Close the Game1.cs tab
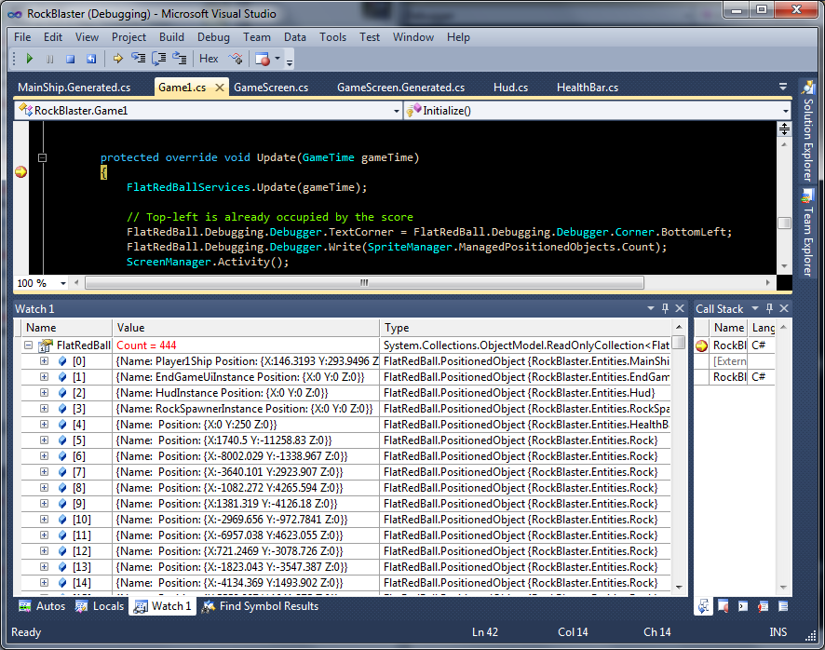Viewport: 825px width, 650px height. point(220,88)
